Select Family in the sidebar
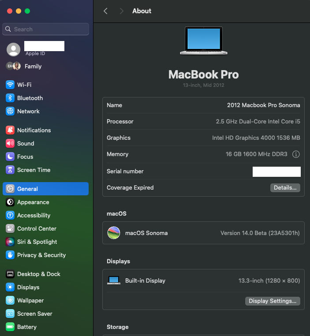The width and height of the screenshot is (310, 336). [33, 66]
